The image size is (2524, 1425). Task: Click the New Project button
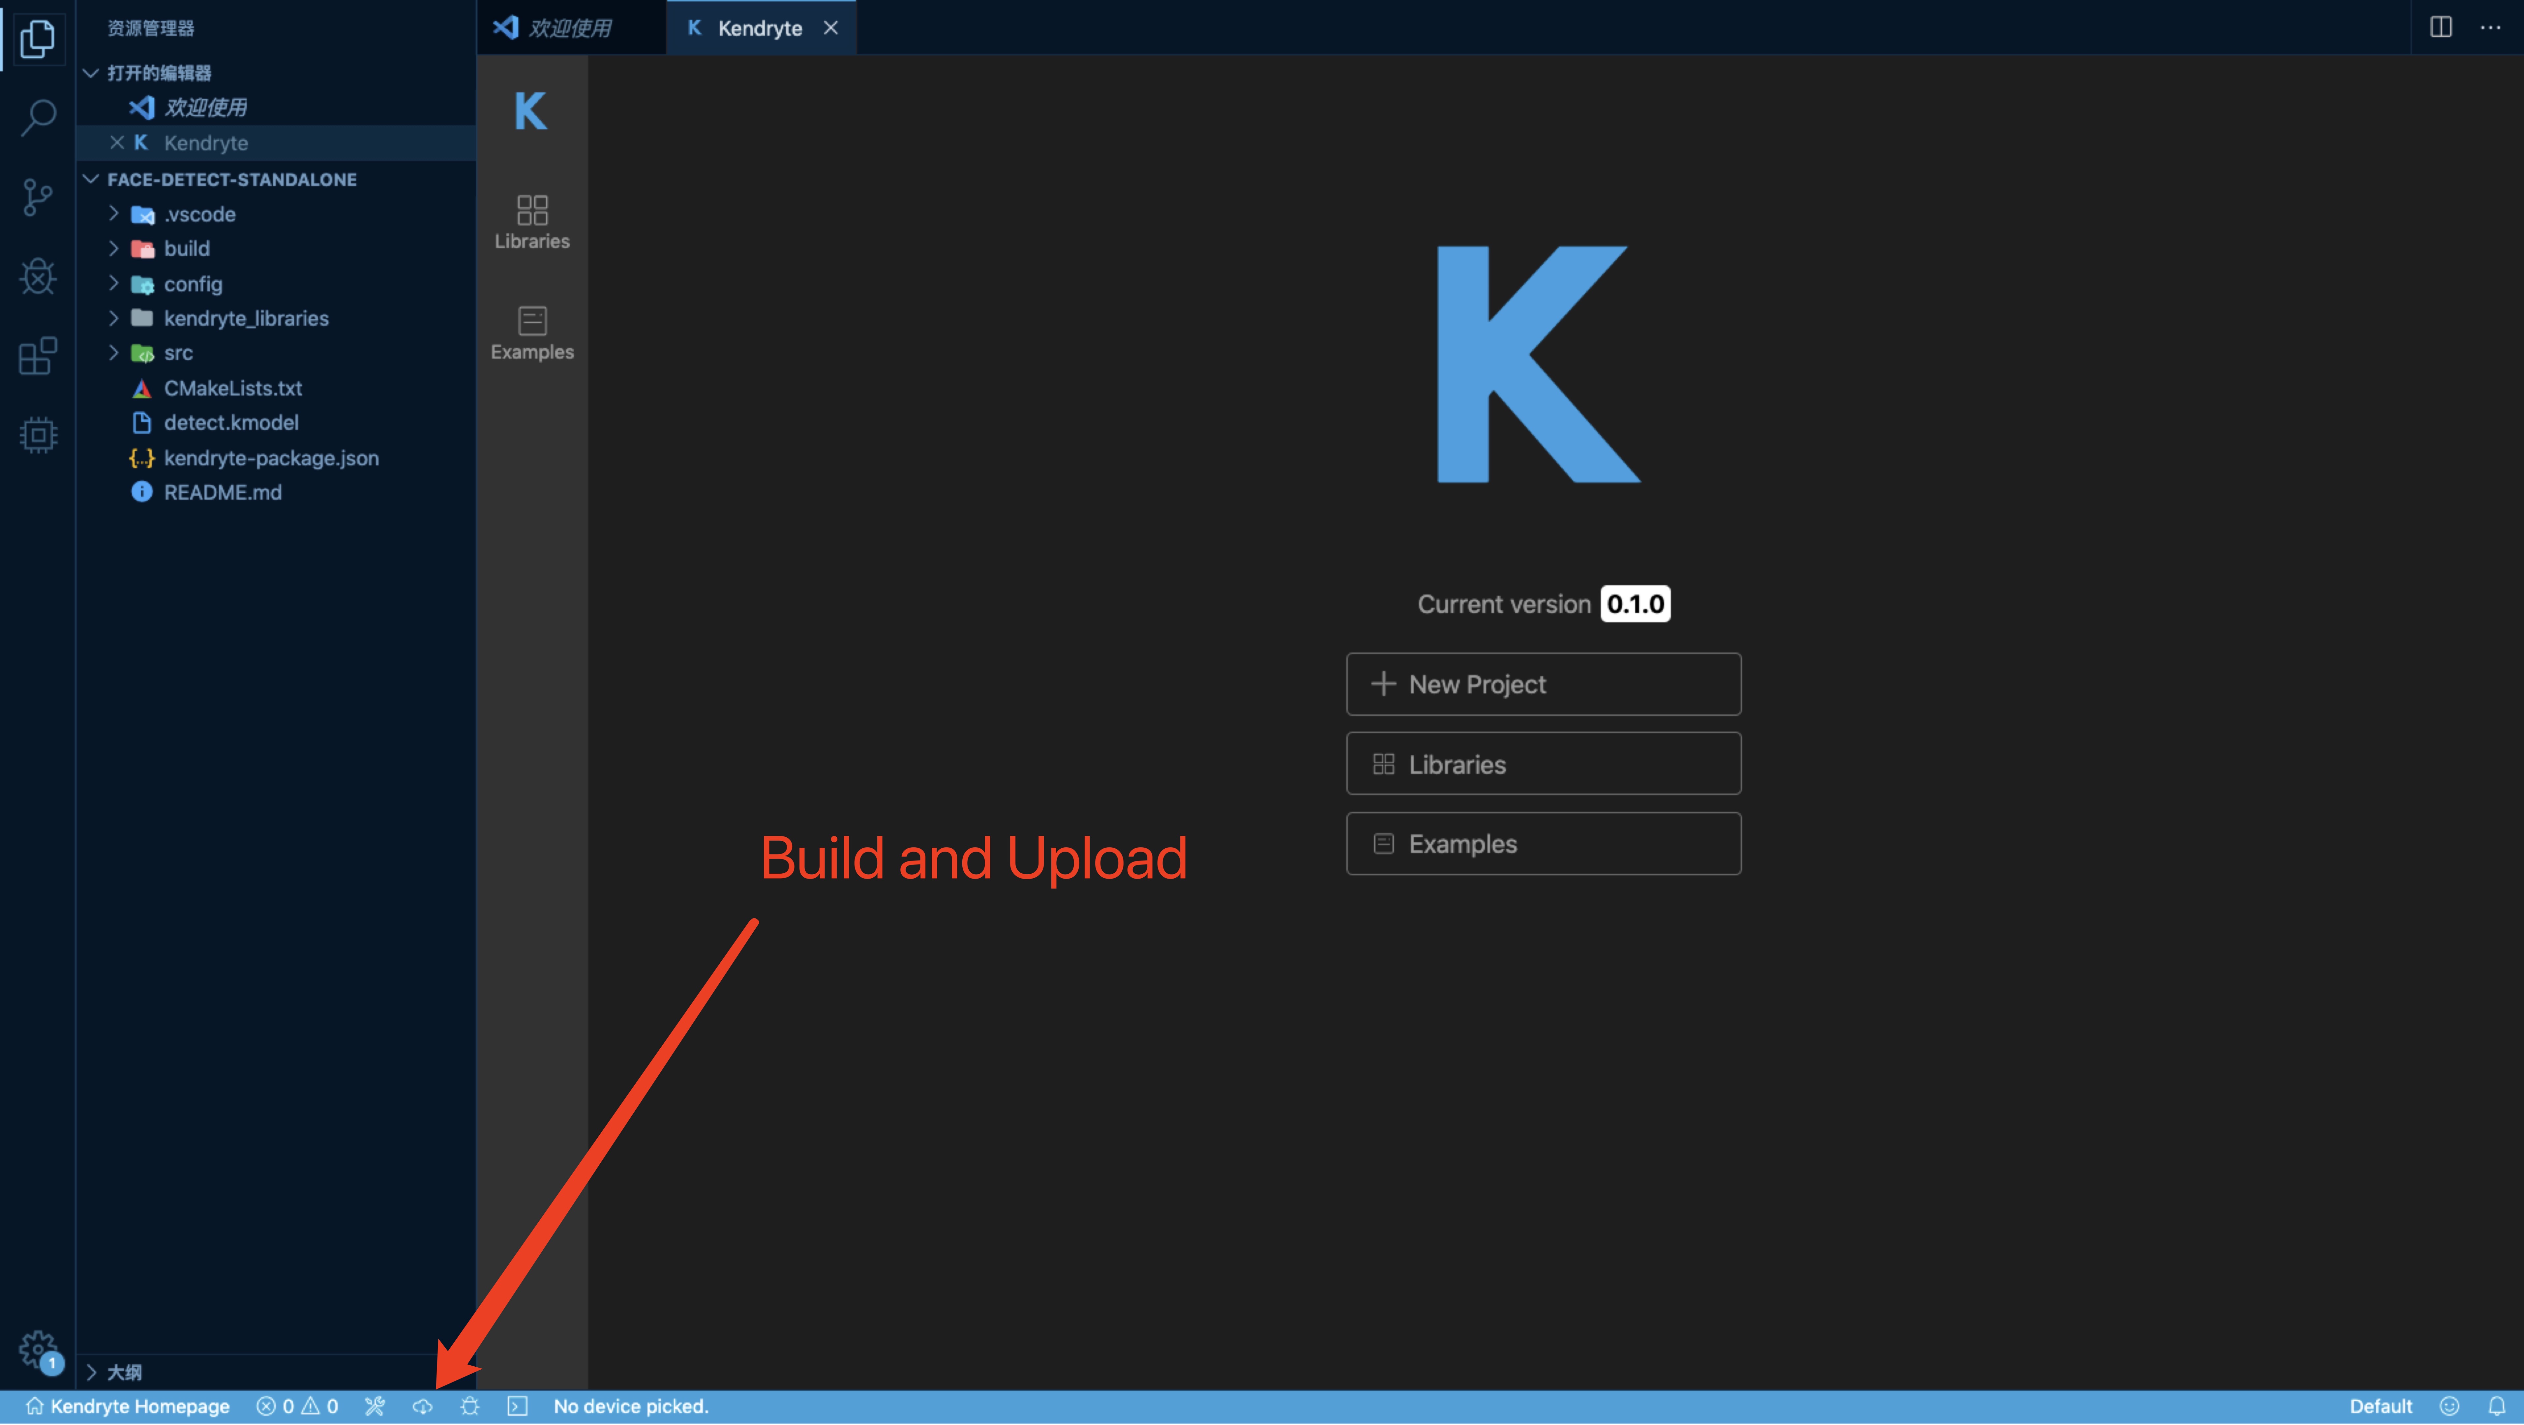[1543, 683]
